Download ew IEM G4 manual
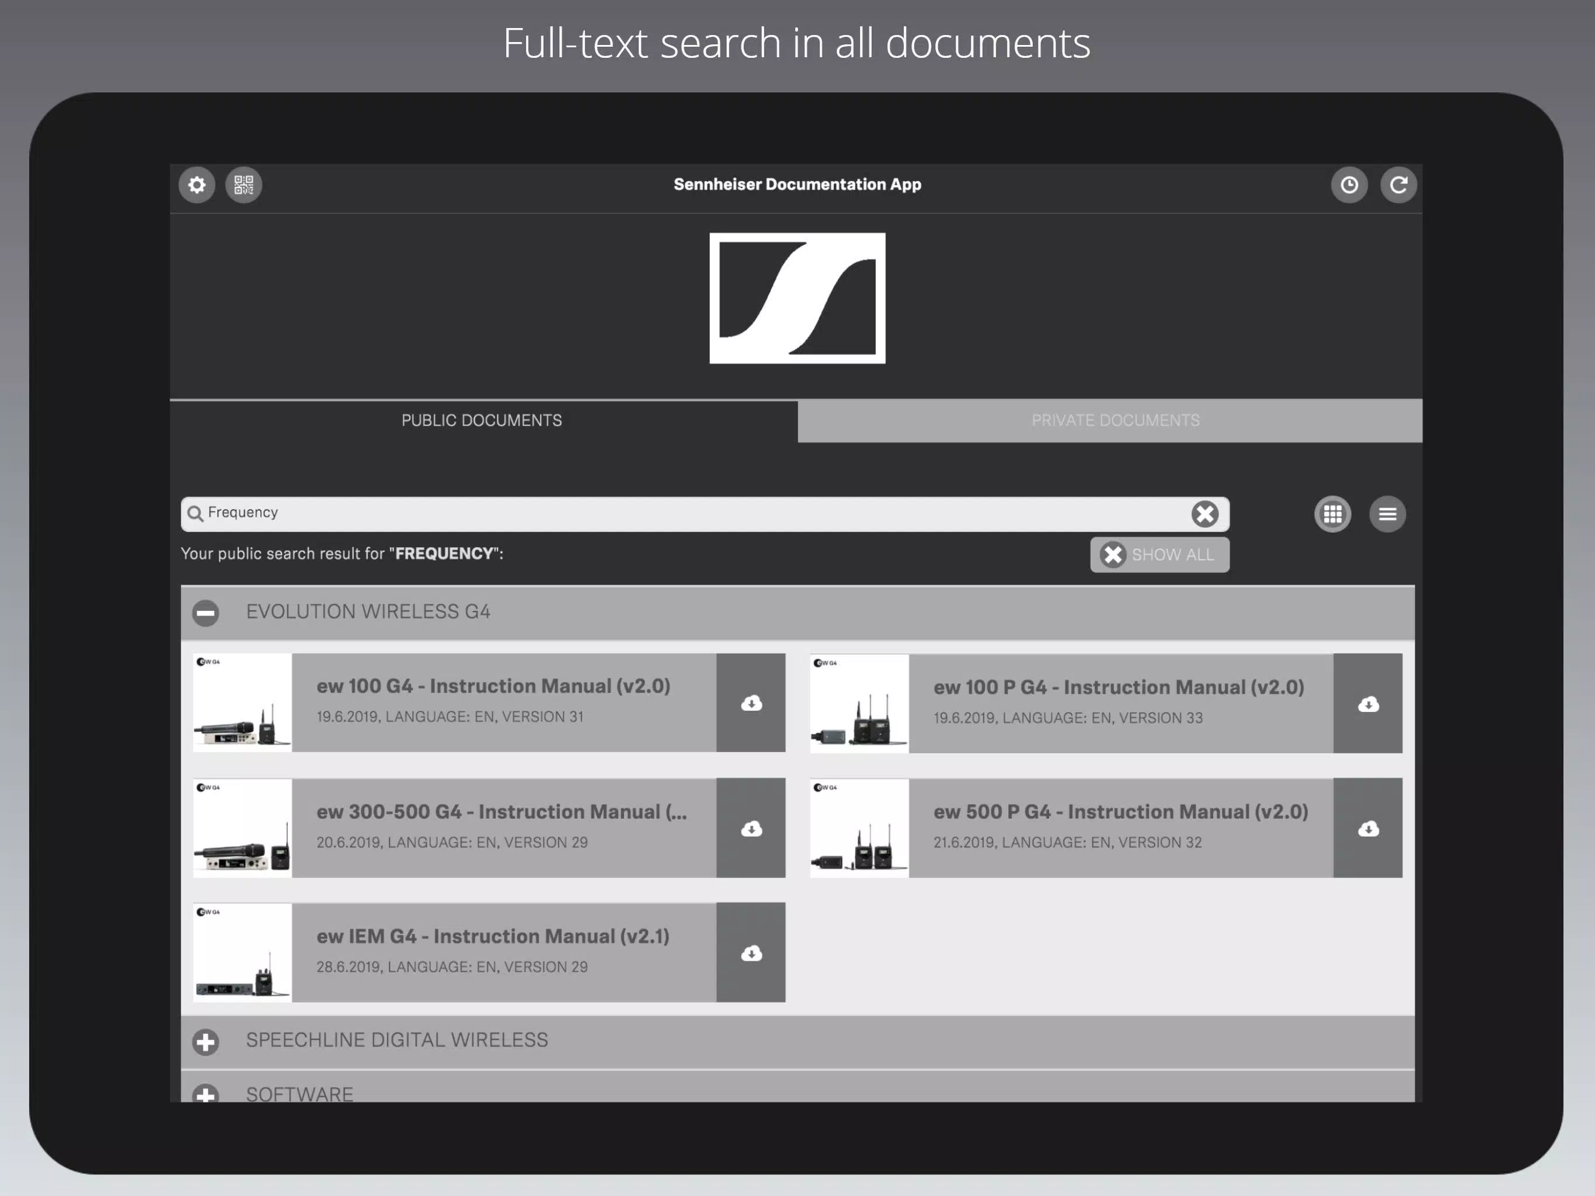This screenshot has width=1595, height=1196. (x=751, y=952)
